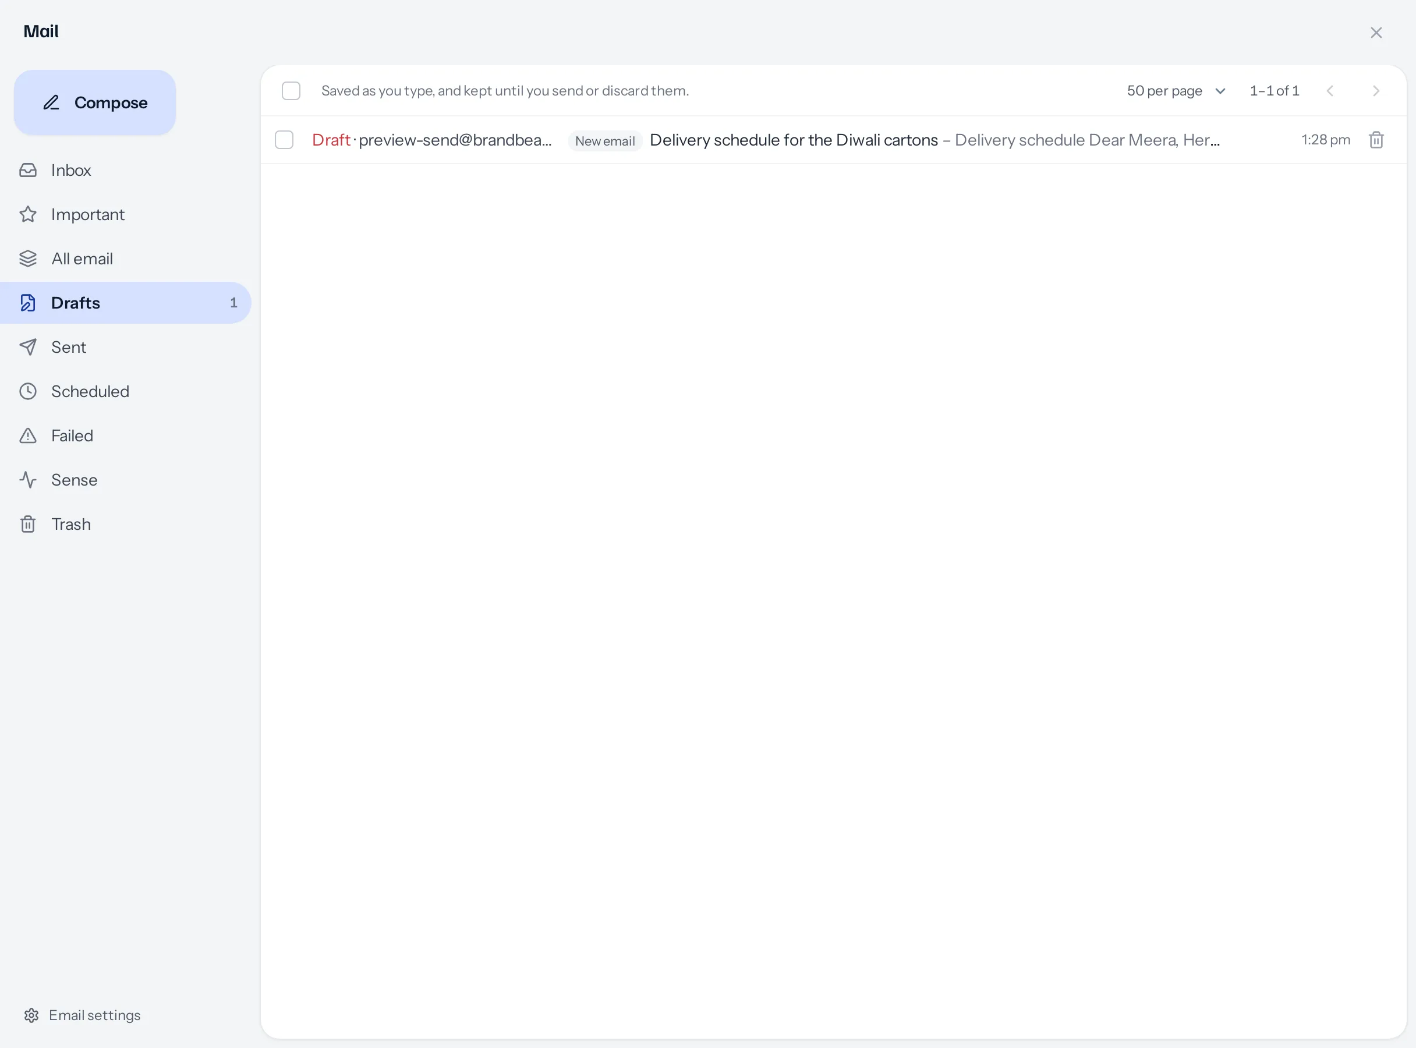
Task: Click the Drafts count badge 1
Action: click(x=233, y=303)
